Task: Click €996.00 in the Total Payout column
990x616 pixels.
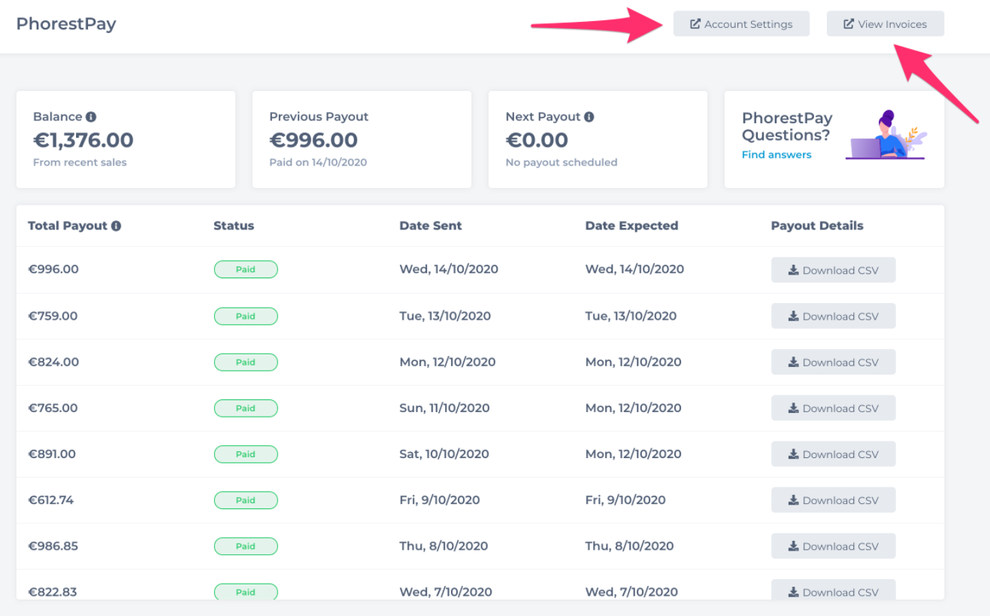Action: 53,269
